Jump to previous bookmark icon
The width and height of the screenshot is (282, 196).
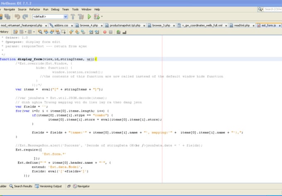point(71,32)
